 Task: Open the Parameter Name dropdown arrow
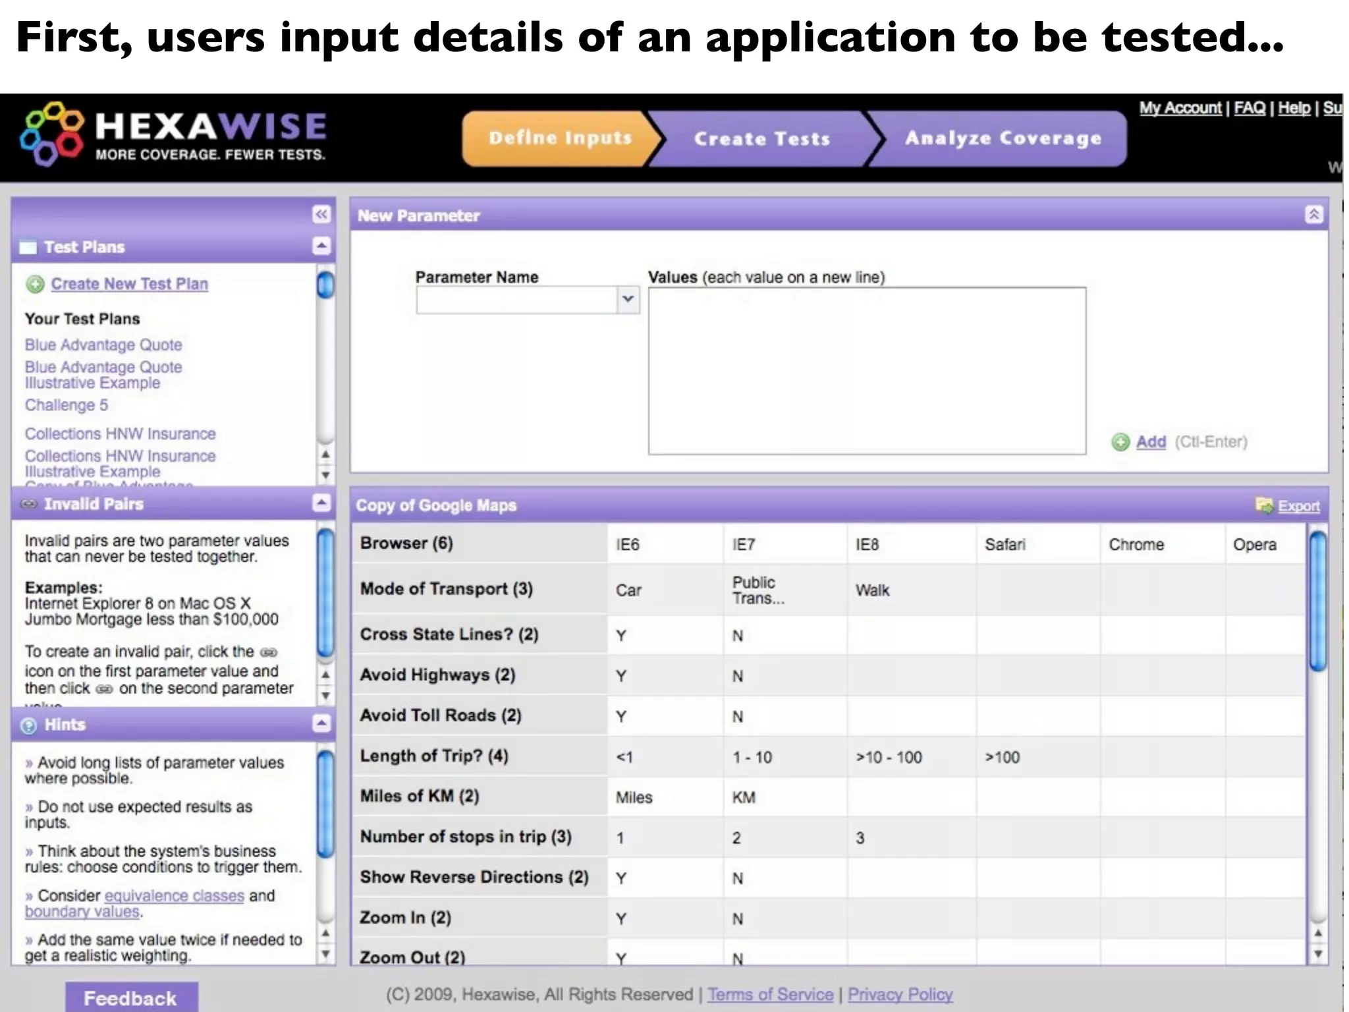tap(628, 300)
